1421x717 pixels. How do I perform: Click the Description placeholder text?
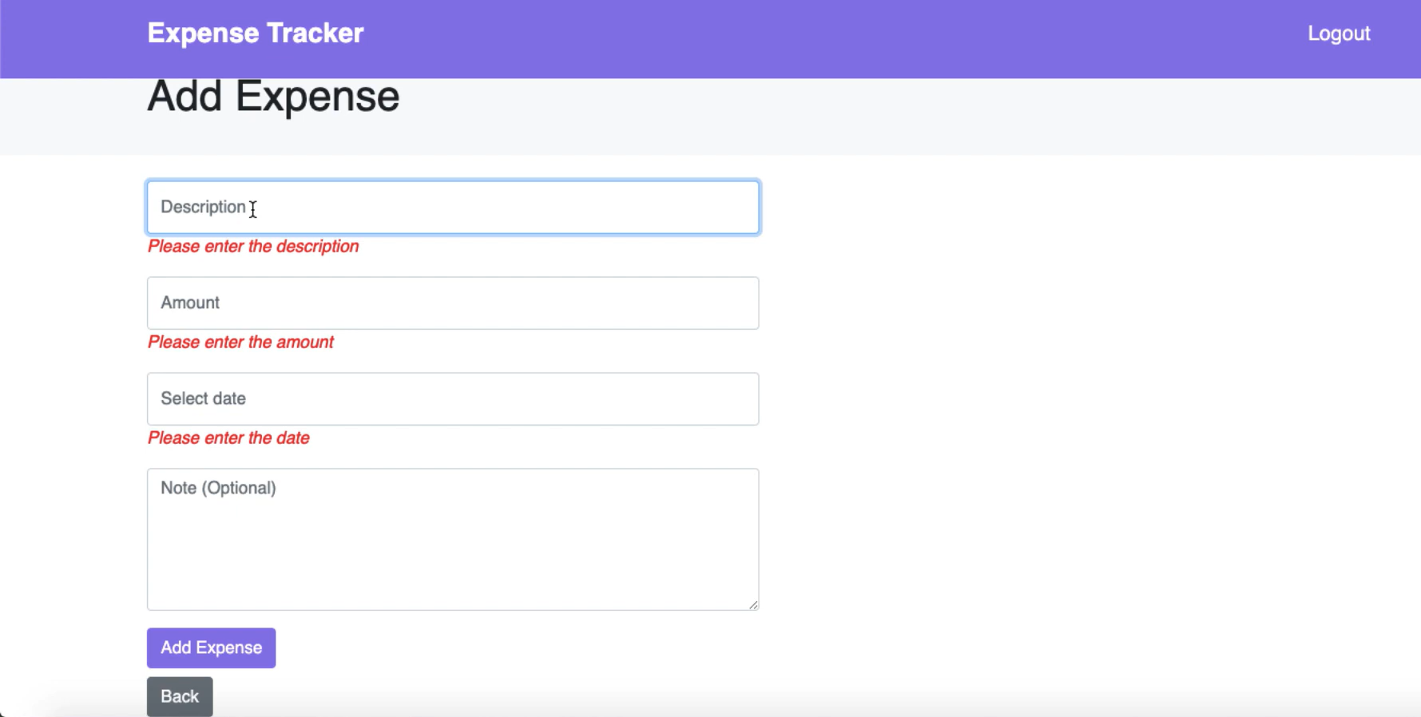pyautogui.click(x=202, y=207)
